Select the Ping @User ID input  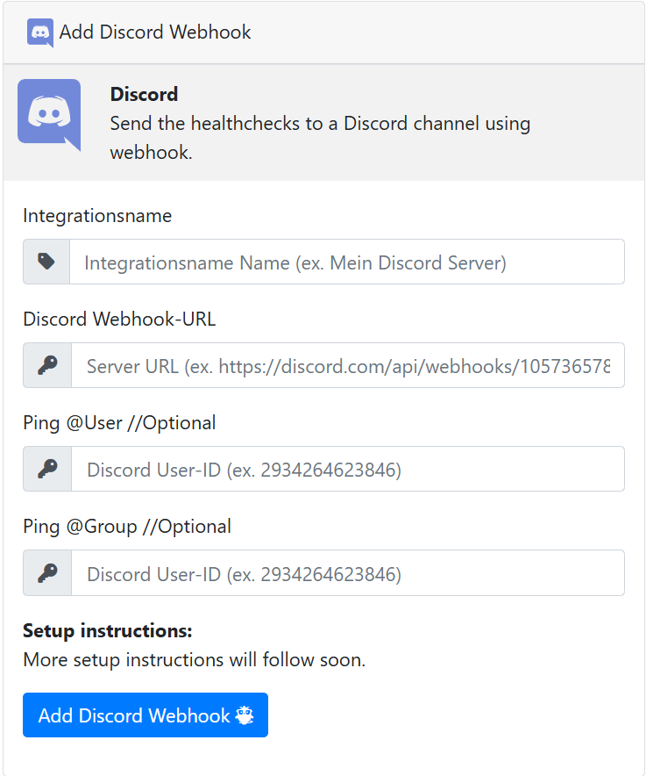click(x=346, y=469)
